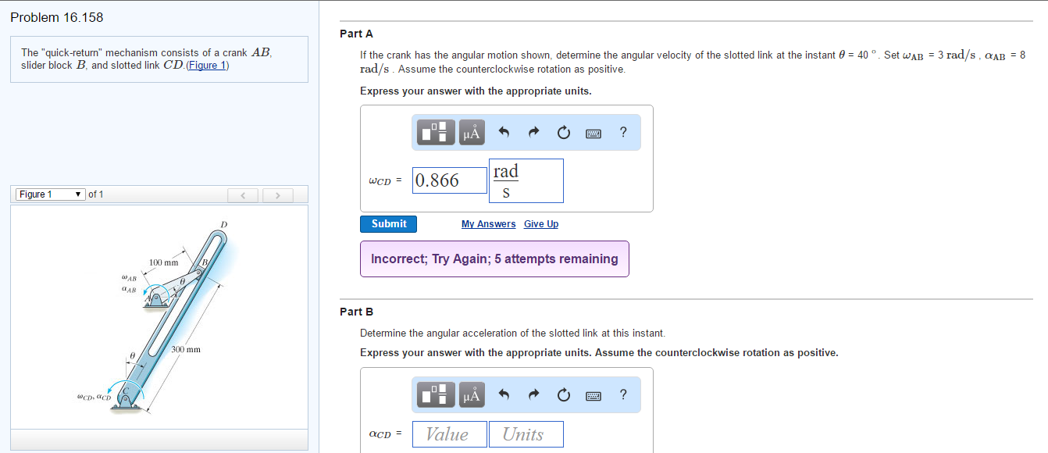
Task: Submit the Part A answer
Action: [x=389, y=224]
